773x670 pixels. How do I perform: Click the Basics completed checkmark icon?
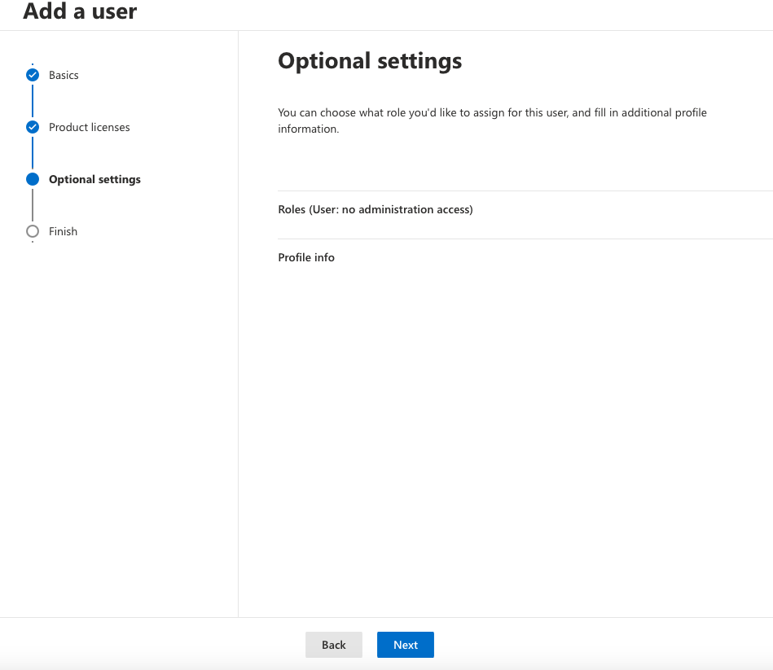pyautogui.click(x=33, y=75)
